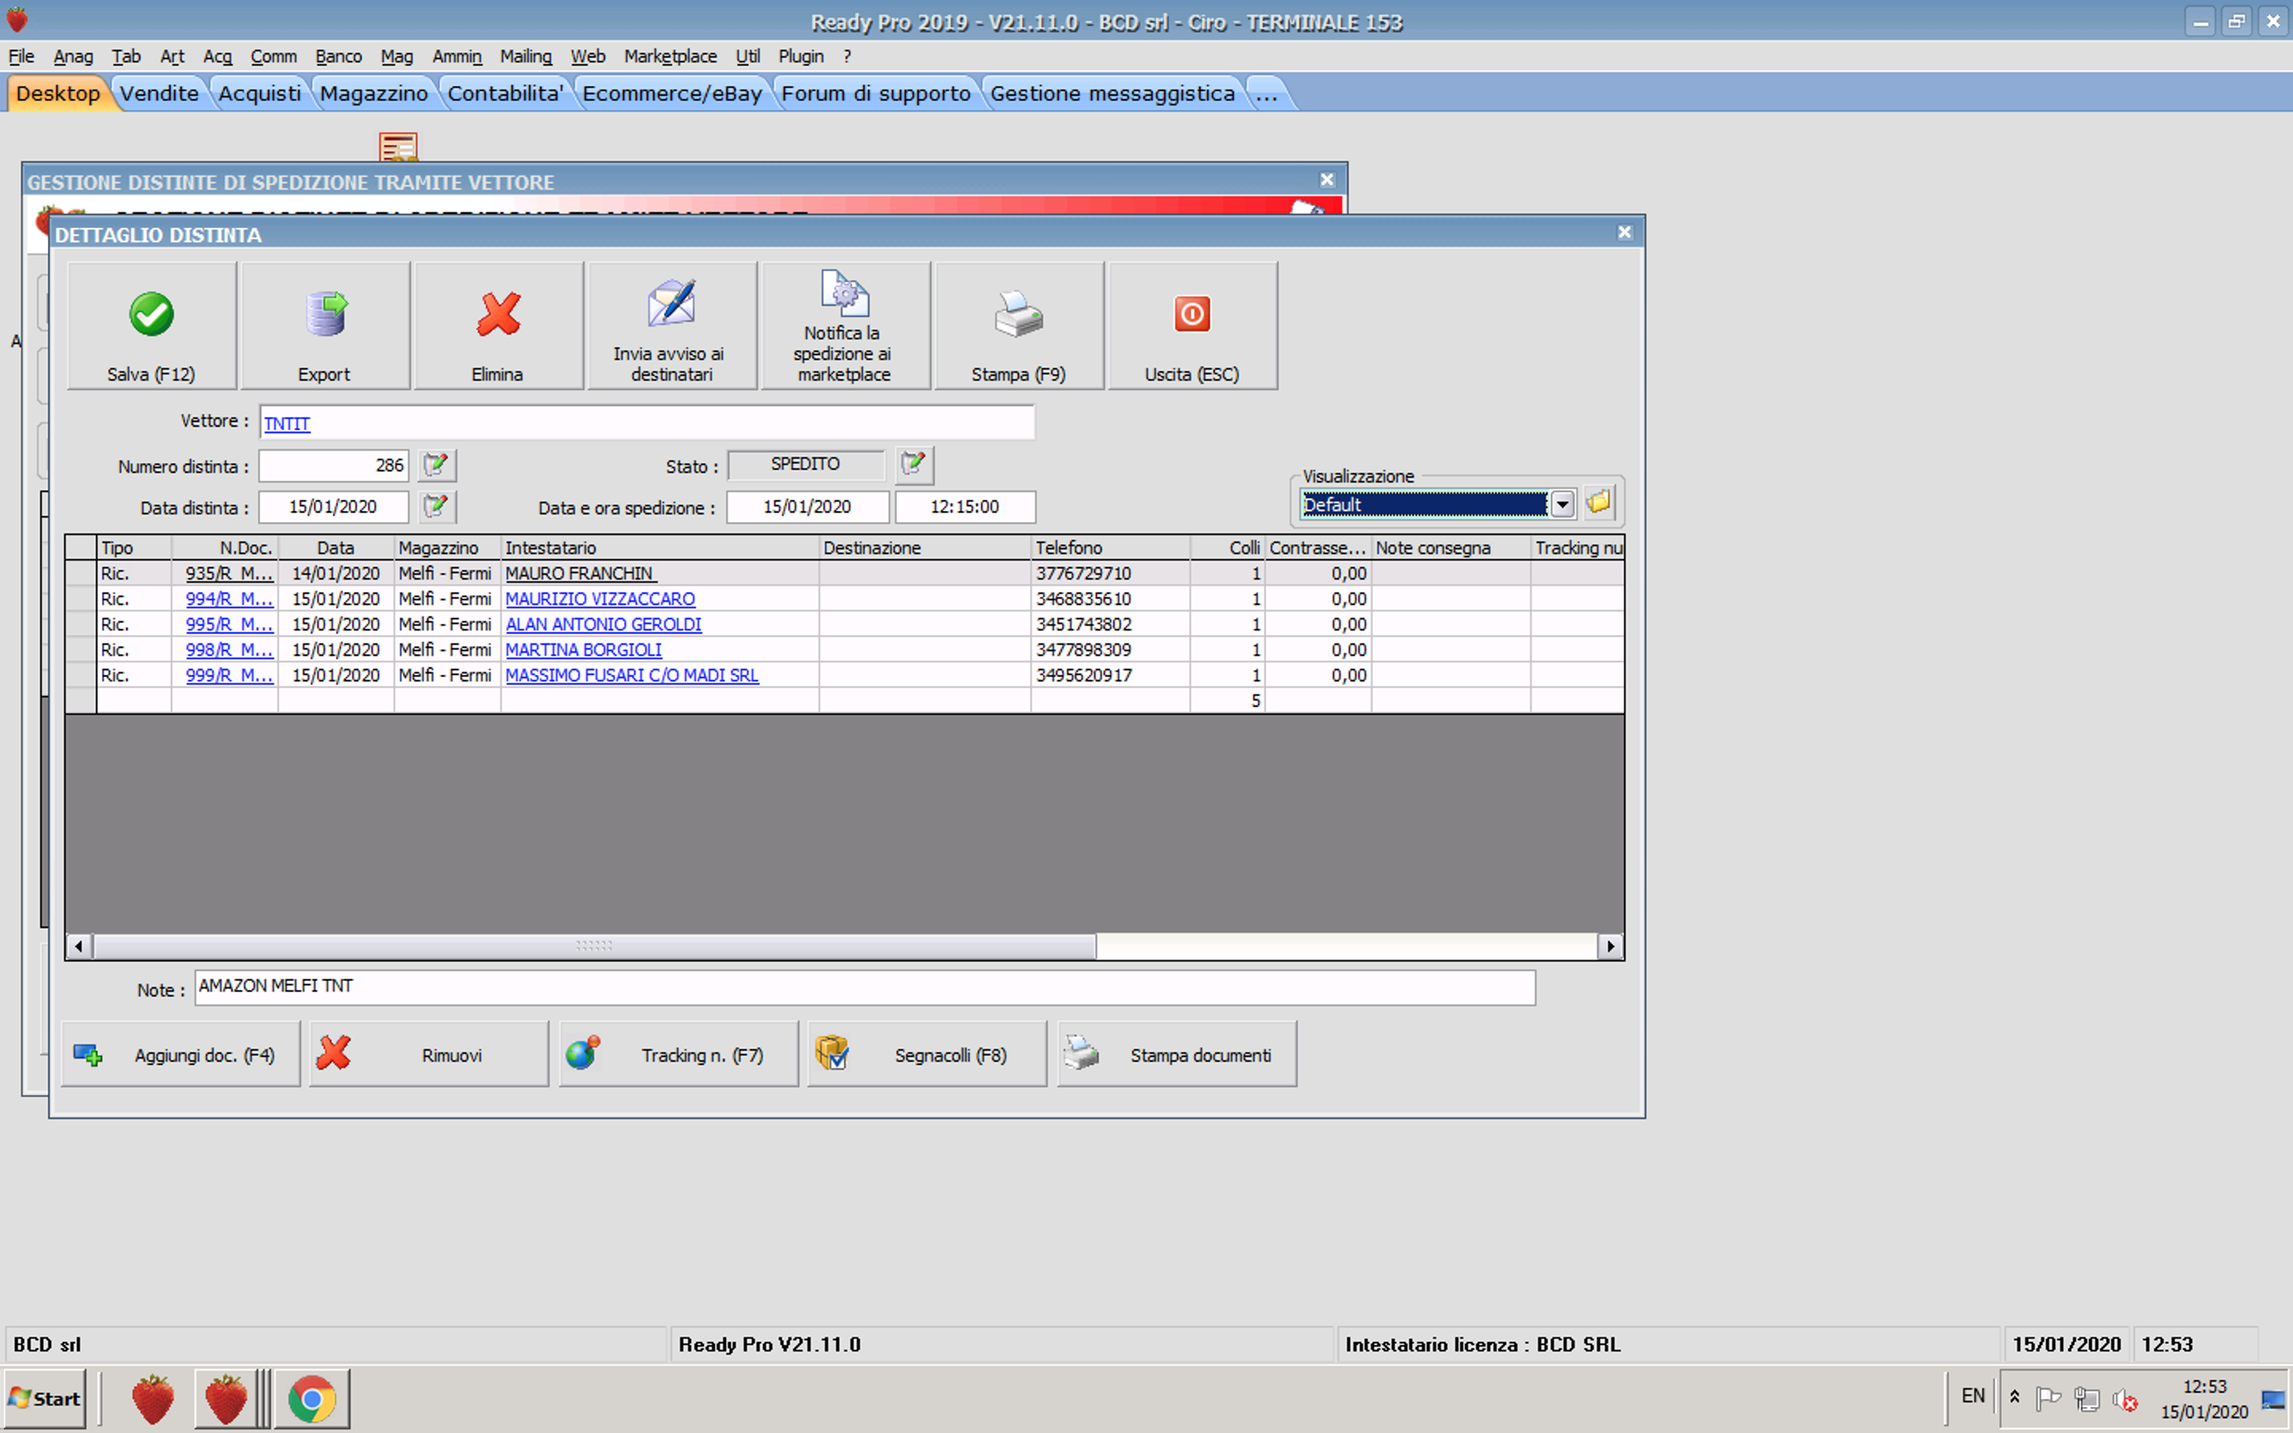
Task: Expand the Visualizzazione Default dropdown
Action: (1564, 504)
